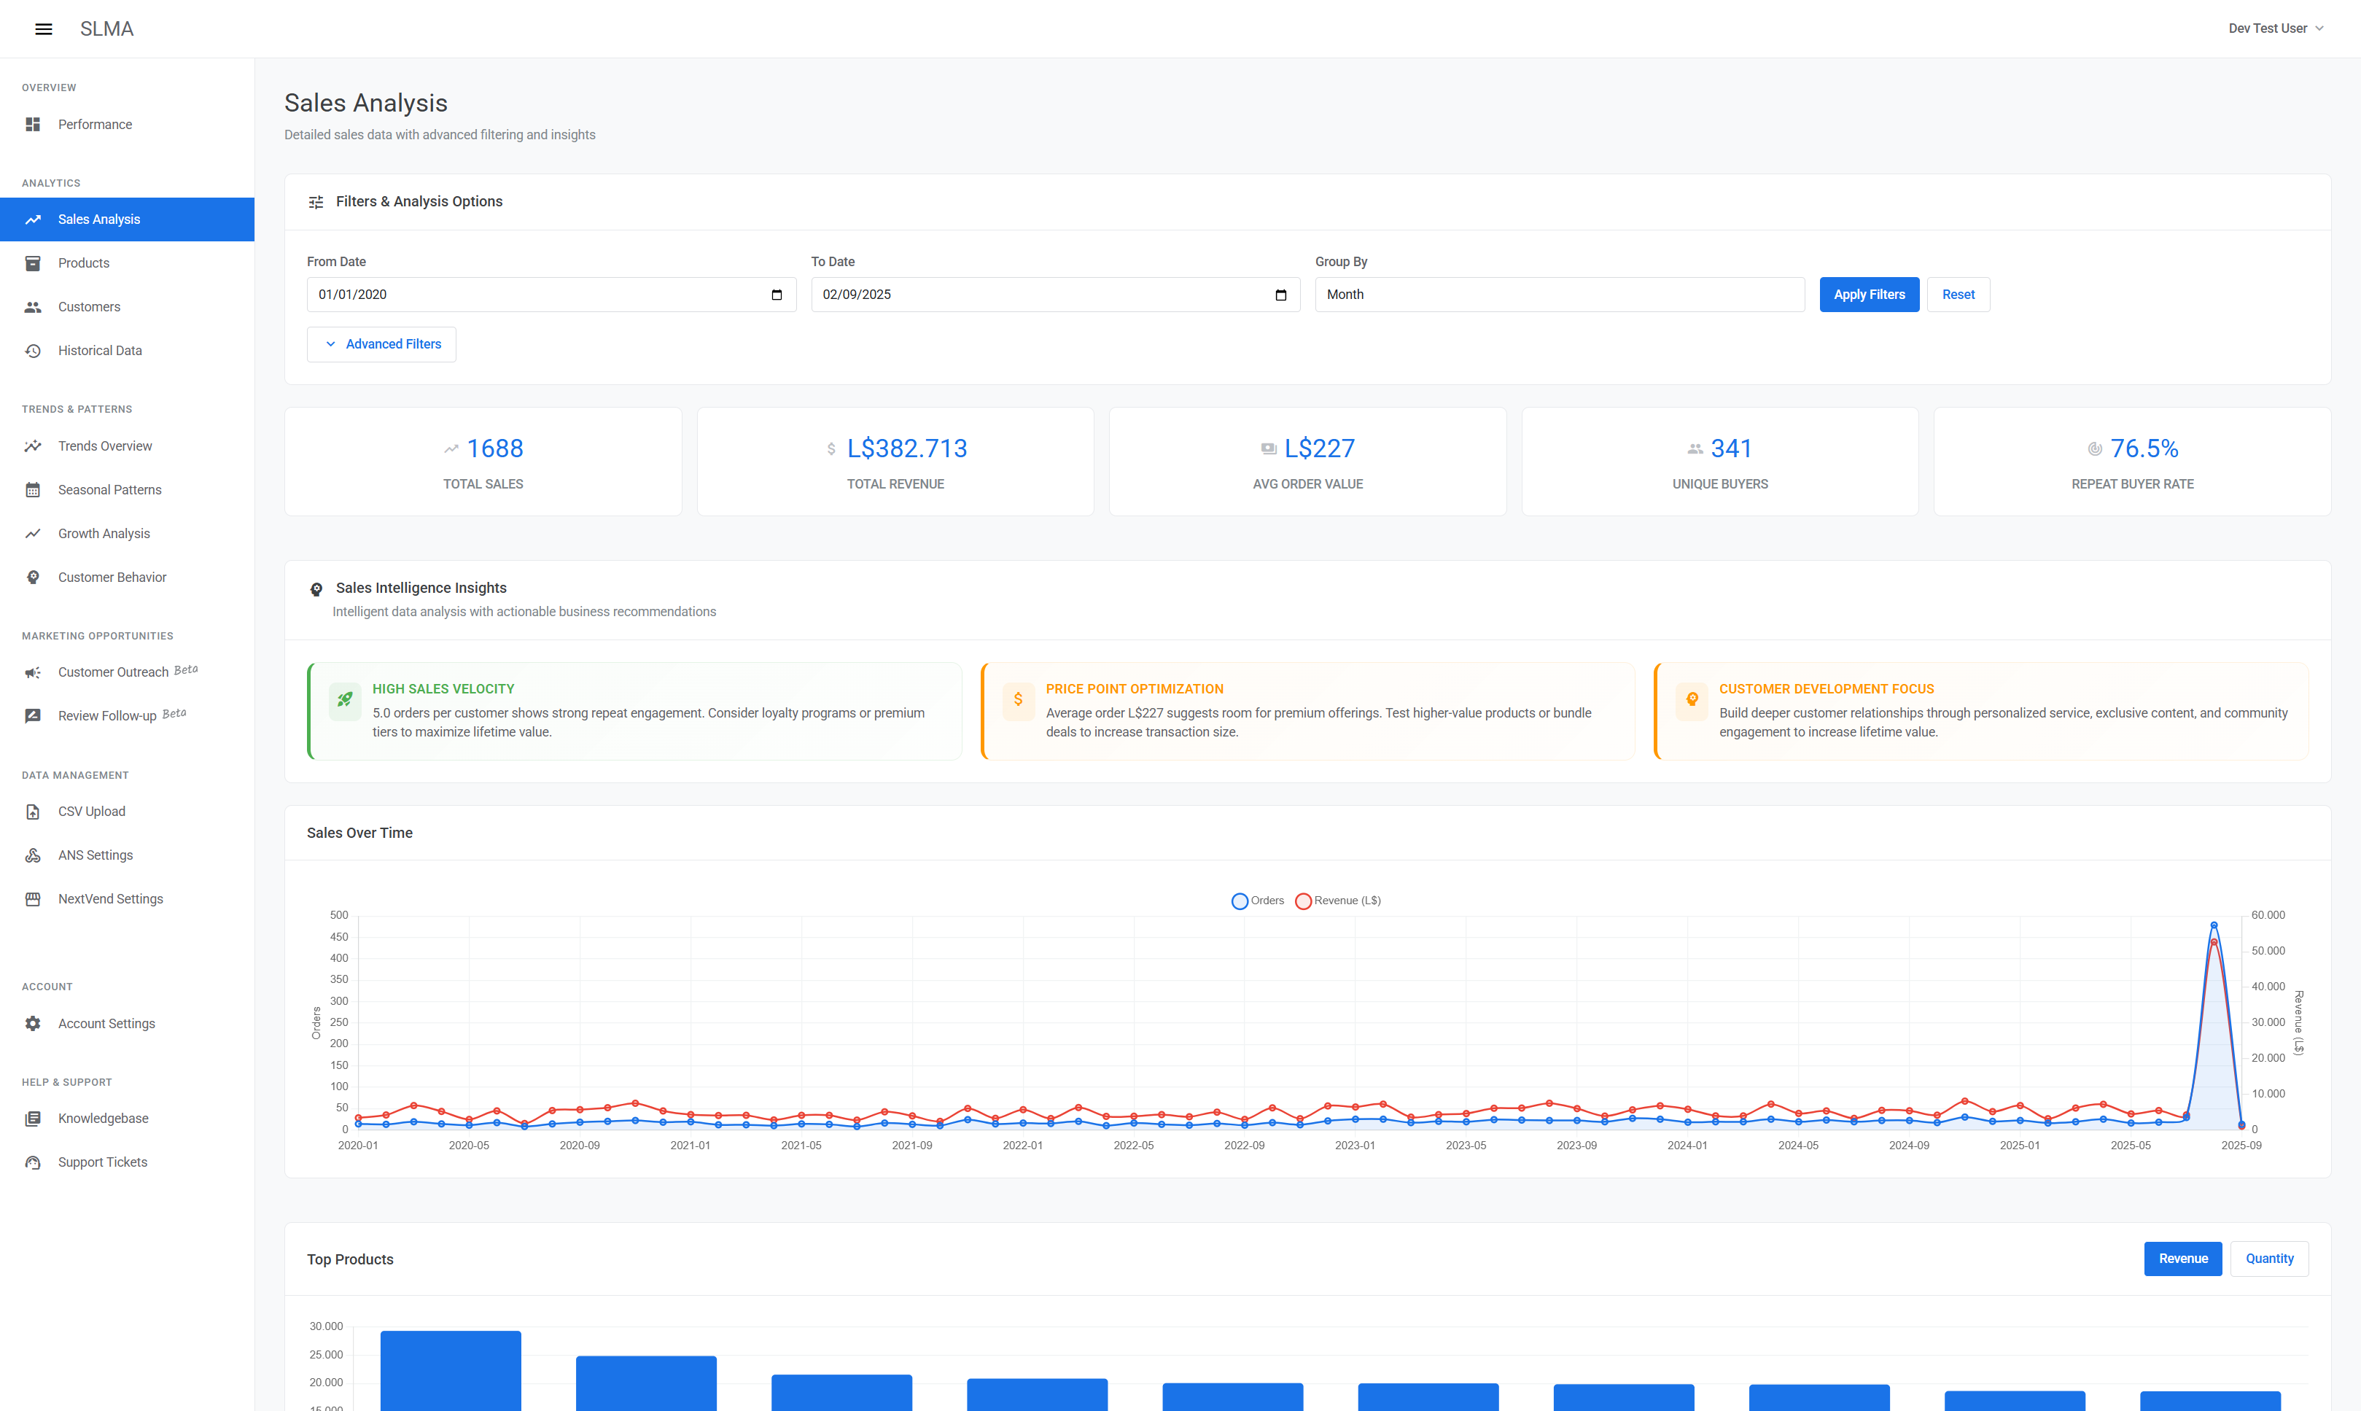Open Growth Analysis page
The image size is (2361, 1411).
tap(128, 533)
